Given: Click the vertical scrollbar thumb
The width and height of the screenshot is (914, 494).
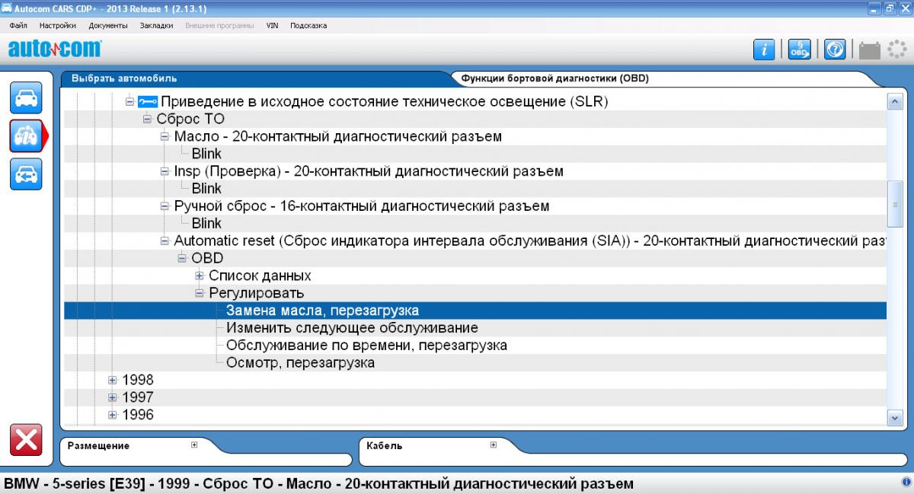Looking at the screenshot, I should tap(895, 204).
